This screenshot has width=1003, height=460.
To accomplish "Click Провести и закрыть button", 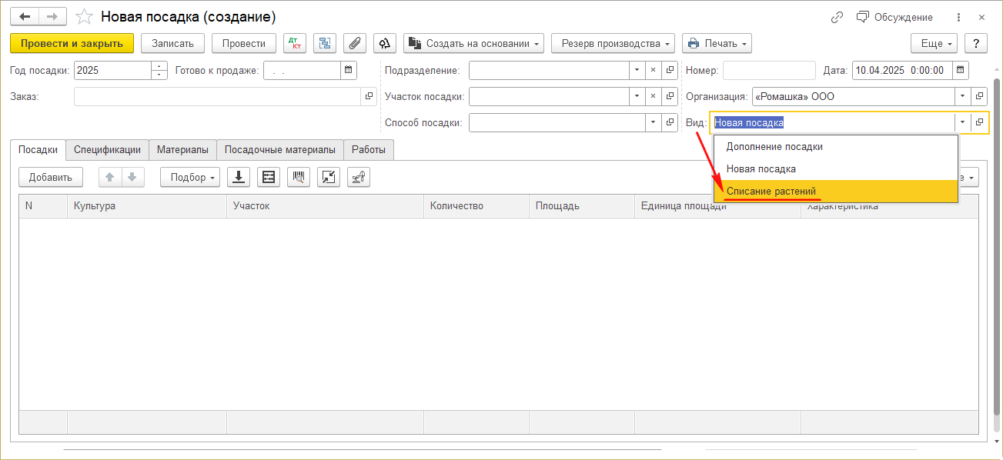I will pyautogui.click(x=72, y=44).
